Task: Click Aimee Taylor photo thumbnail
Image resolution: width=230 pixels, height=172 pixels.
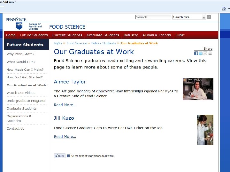Action: click(198, 90)
